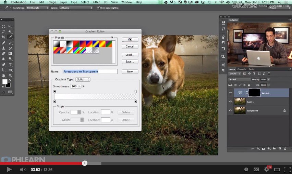Screen dimensions: 292x174
Task: Toggle lock position
Action: (244, 85)
